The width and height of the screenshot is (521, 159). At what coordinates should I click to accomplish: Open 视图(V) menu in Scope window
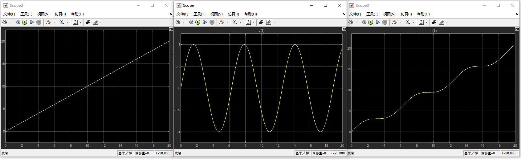(x=216, y=14)
